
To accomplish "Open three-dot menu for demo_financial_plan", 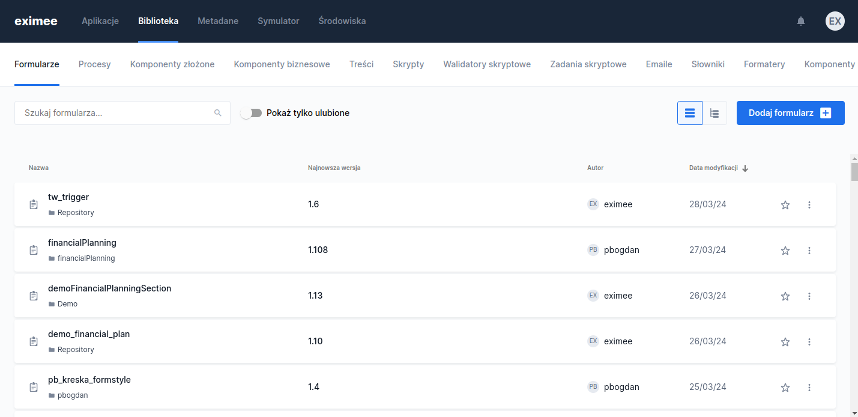I will 809,342.
